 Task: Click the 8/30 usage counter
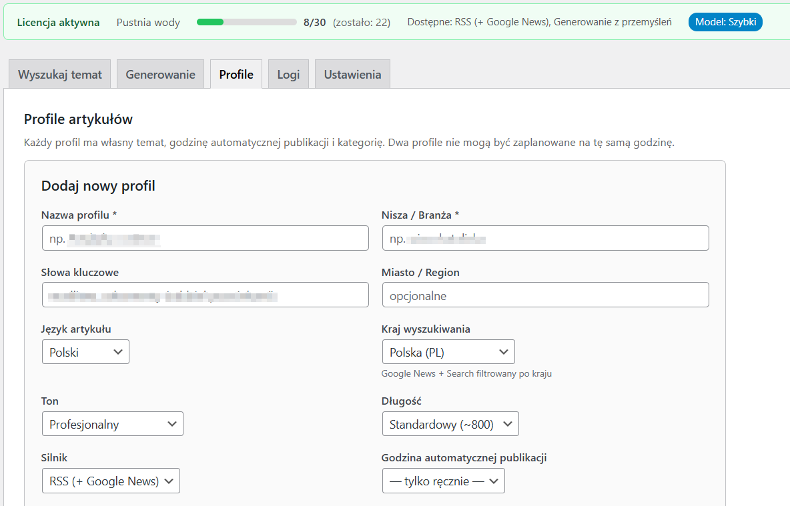point(314,22)
